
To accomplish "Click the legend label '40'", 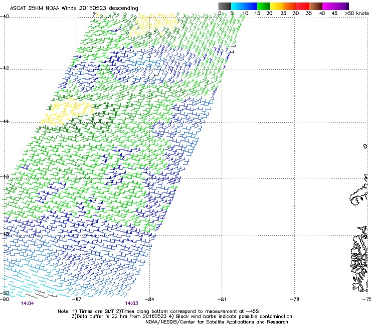I will (x=322, y=13).
